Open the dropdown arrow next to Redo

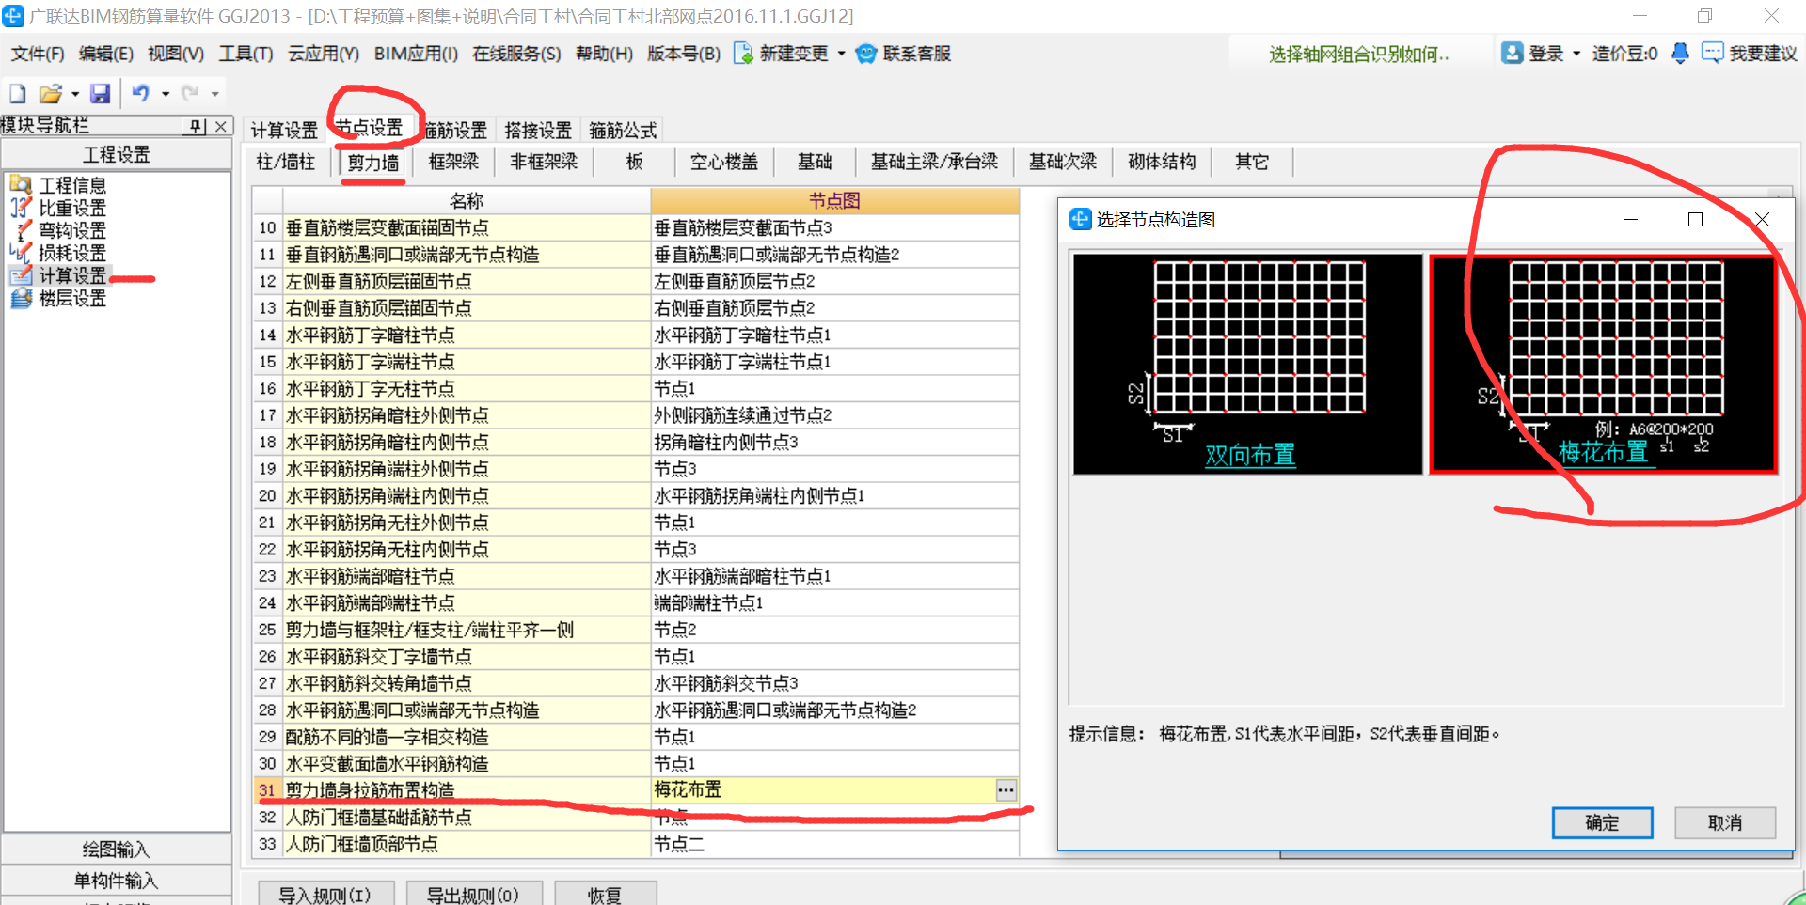tap(215, 94)
